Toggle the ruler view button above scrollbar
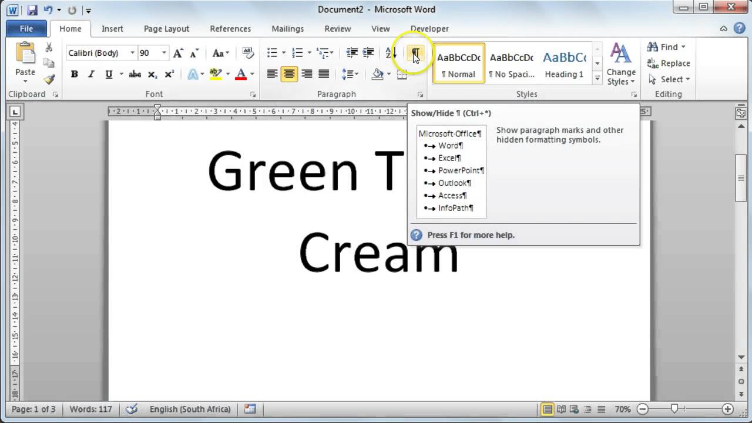The width and height of the screenshot is (752, 423). [741, 113]
